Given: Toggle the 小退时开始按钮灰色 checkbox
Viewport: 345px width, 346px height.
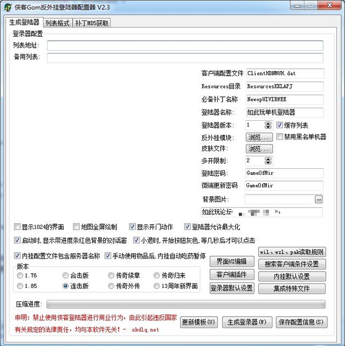Looking at the screenshot, I should coord(136,240).
